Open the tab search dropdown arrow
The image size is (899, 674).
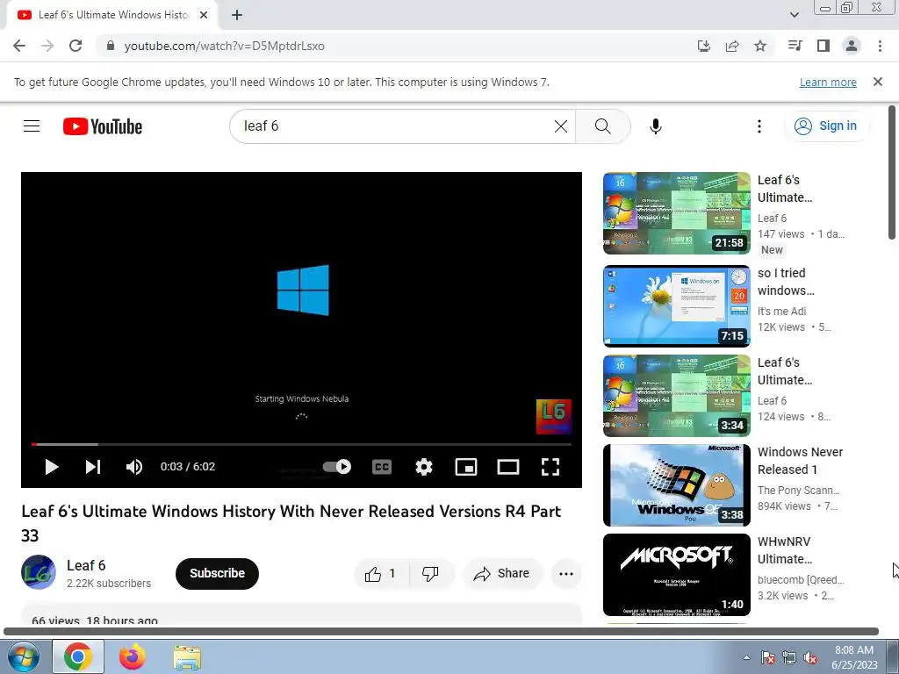(794, 15)
